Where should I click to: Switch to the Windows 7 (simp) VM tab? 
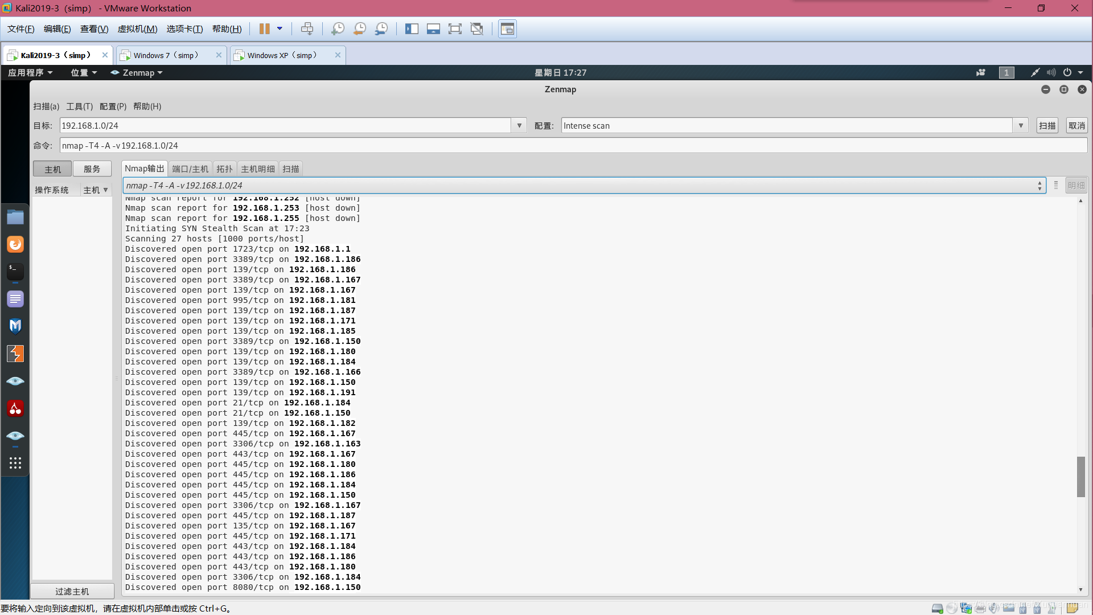[165, 55]
